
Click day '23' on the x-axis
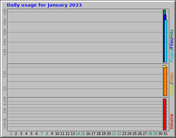(124, 134)
